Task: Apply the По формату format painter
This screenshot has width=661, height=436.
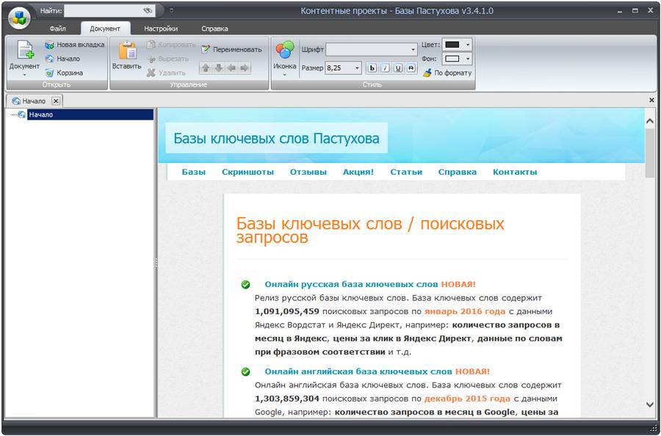Action: pyautogui.click(x=447, y=73)
